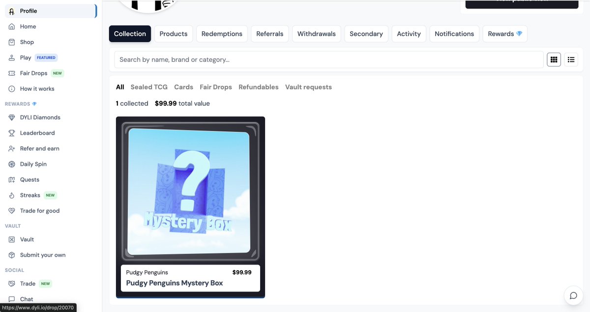
Task: Open the Collection tab
Action: point(130,34)
